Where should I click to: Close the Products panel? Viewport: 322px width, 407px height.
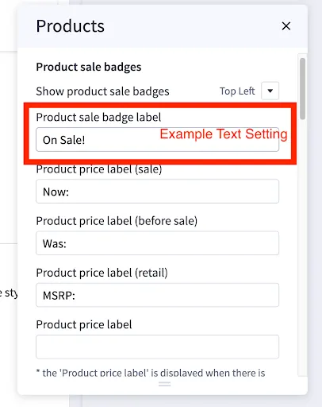286,26
